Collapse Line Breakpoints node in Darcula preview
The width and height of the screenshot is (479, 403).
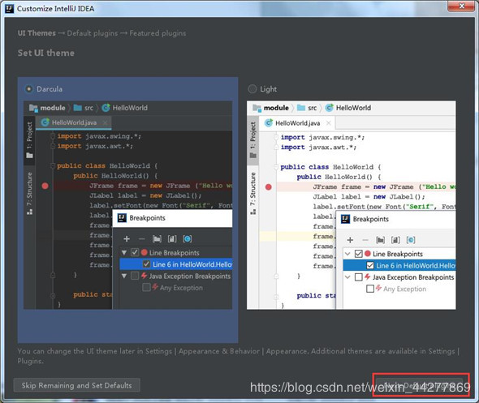[x=124, y=253]
